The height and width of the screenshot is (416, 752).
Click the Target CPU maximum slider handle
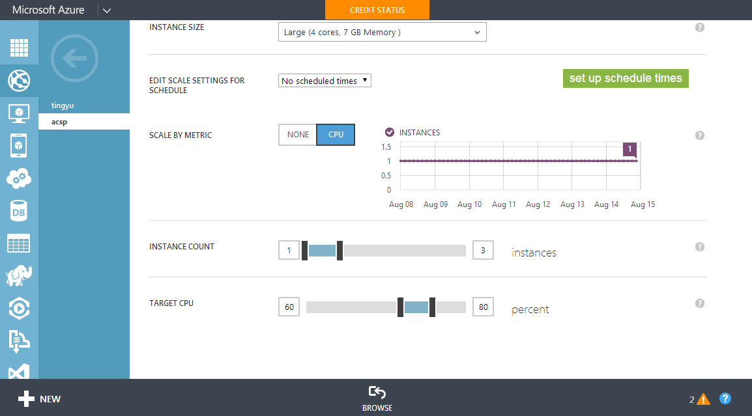432,307
